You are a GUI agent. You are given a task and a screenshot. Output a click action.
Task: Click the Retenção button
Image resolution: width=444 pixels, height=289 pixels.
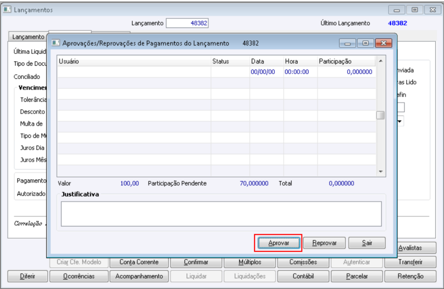click(410, 276)
